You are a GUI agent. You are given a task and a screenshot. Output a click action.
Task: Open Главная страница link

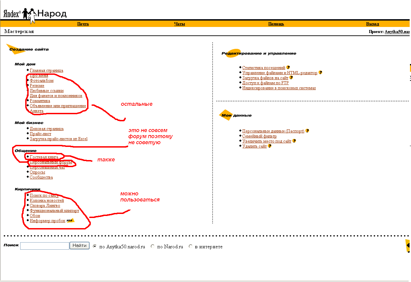click(46, 70)
